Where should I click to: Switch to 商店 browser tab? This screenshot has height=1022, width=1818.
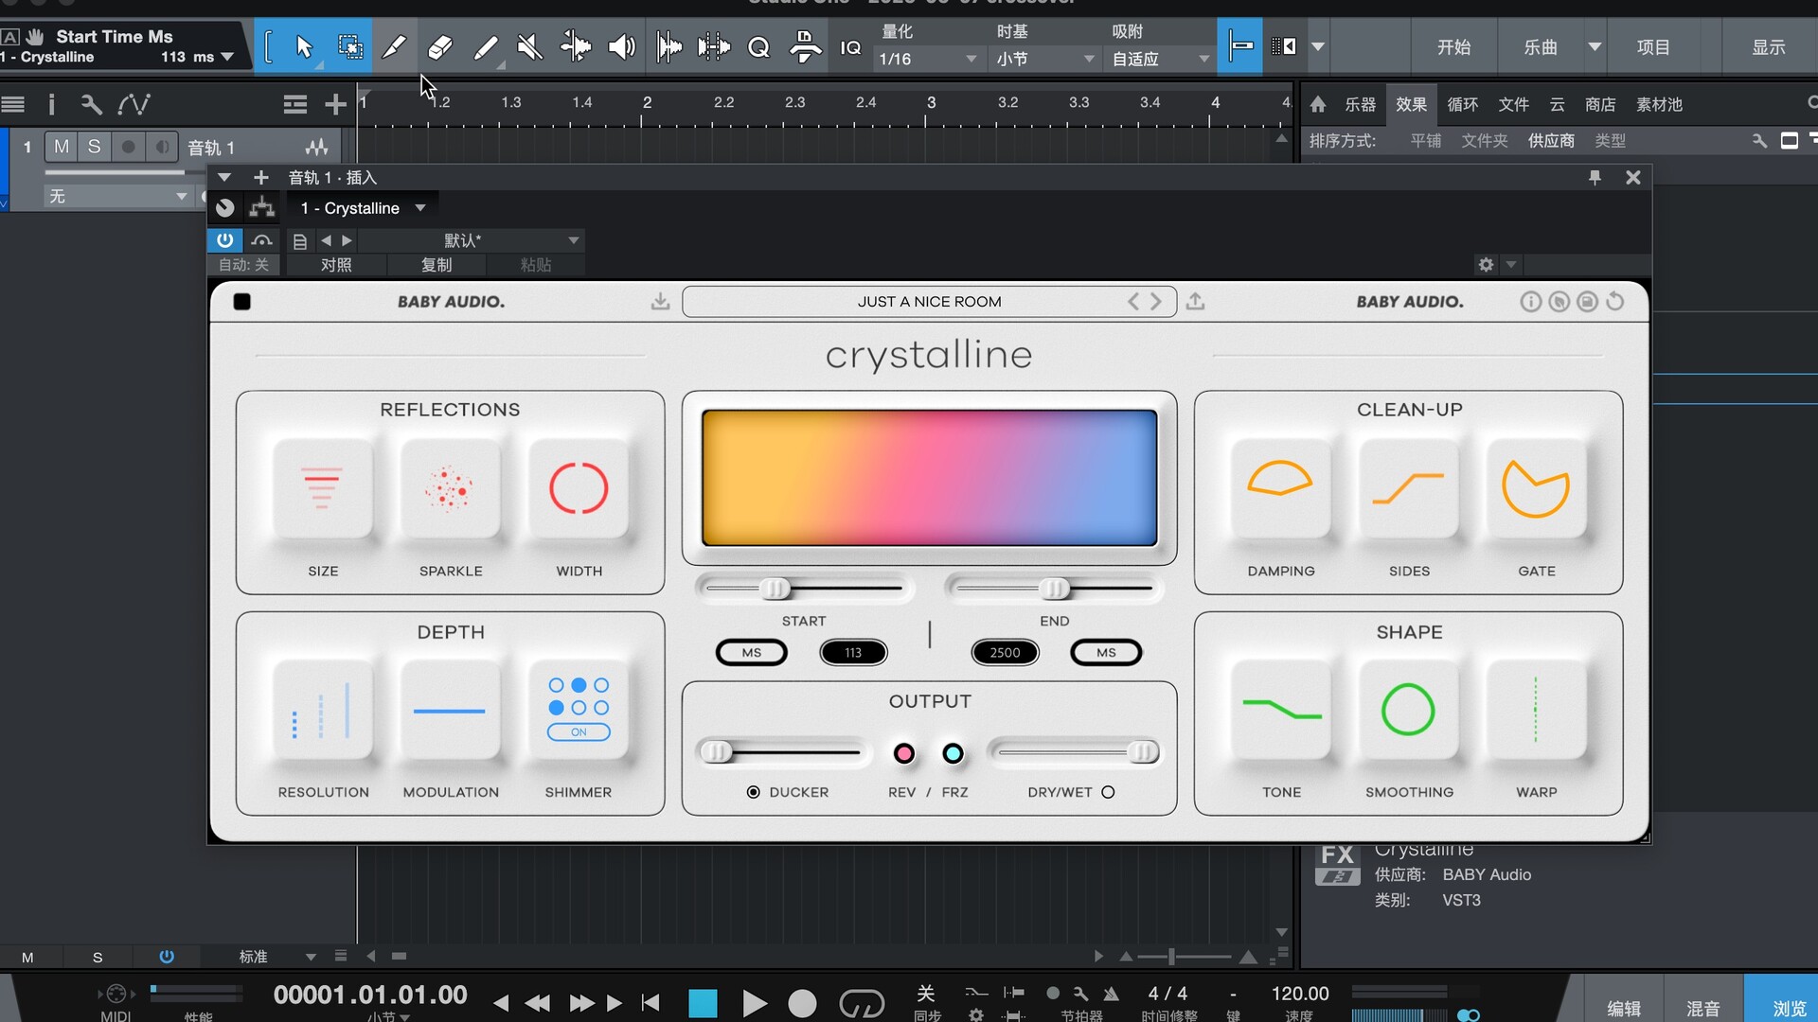[x=1600, y=104]
